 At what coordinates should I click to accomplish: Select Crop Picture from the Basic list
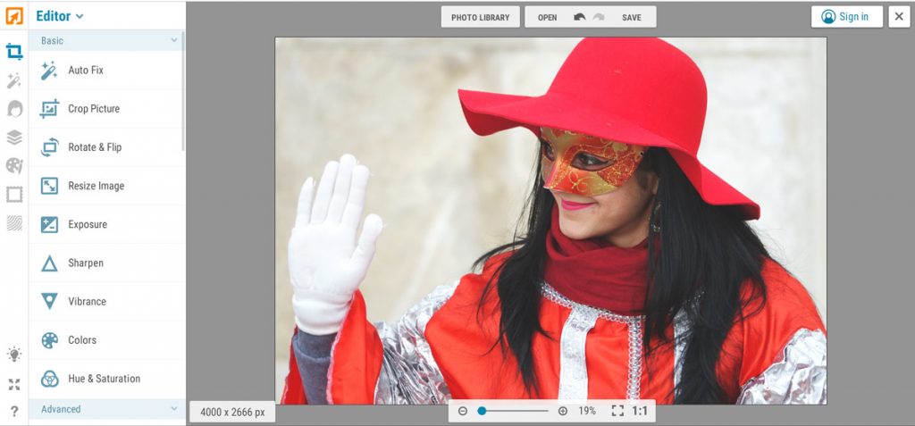[x=93, y=109]
